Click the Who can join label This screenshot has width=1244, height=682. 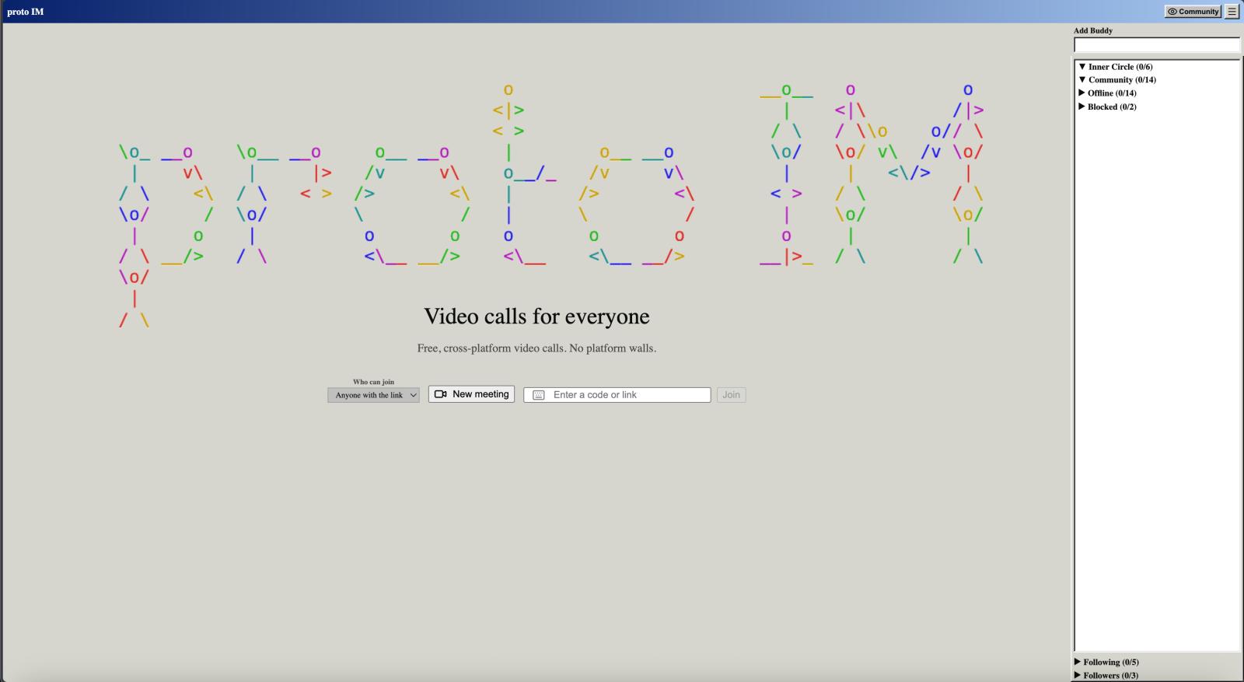point(373,382)
